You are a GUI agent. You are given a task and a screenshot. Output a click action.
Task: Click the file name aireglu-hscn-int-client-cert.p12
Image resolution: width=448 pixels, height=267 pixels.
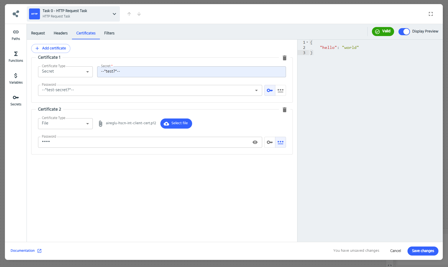(x=131, y=123)
